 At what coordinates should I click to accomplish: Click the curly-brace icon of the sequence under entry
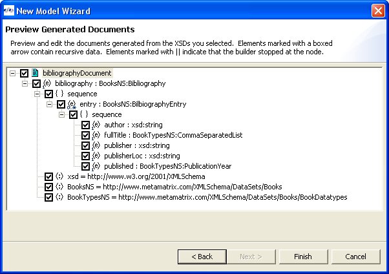point(84,114)
